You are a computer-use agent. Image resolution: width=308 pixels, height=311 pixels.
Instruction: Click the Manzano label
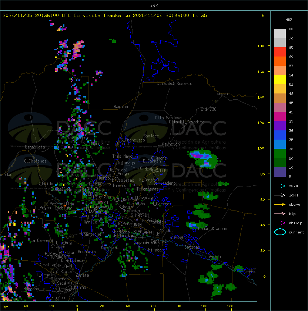tap(31, 289)
